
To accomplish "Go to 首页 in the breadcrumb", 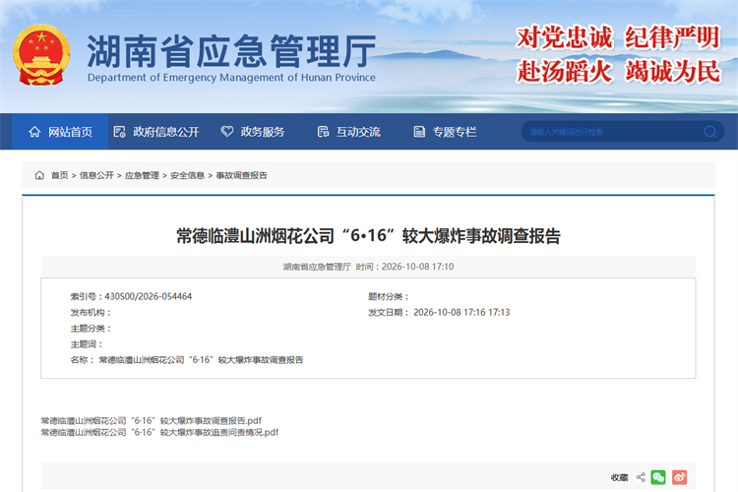I will coord(59,175).
